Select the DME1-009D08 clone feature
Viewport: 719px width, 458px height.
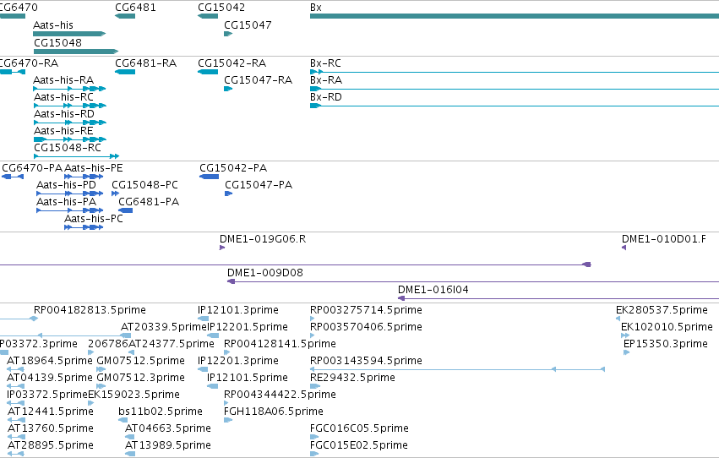tap(473, 281)
